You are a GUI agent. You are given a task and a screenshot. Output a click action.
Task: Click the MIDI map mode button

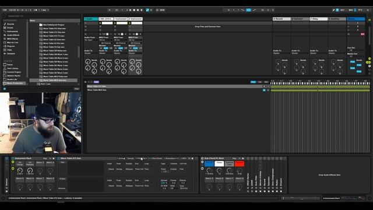click(351, 10)
